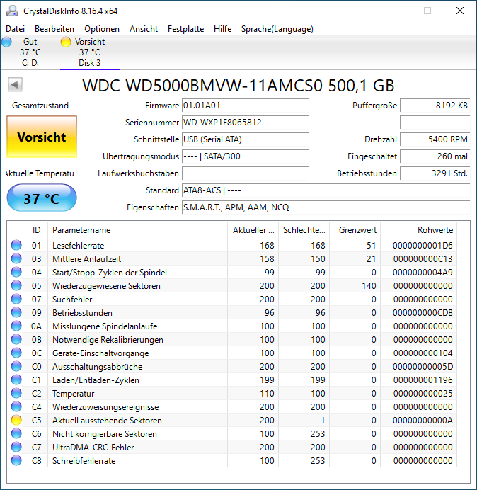Click the ID column header
This screenshot has height=490, width=477.
pos(36,230)
